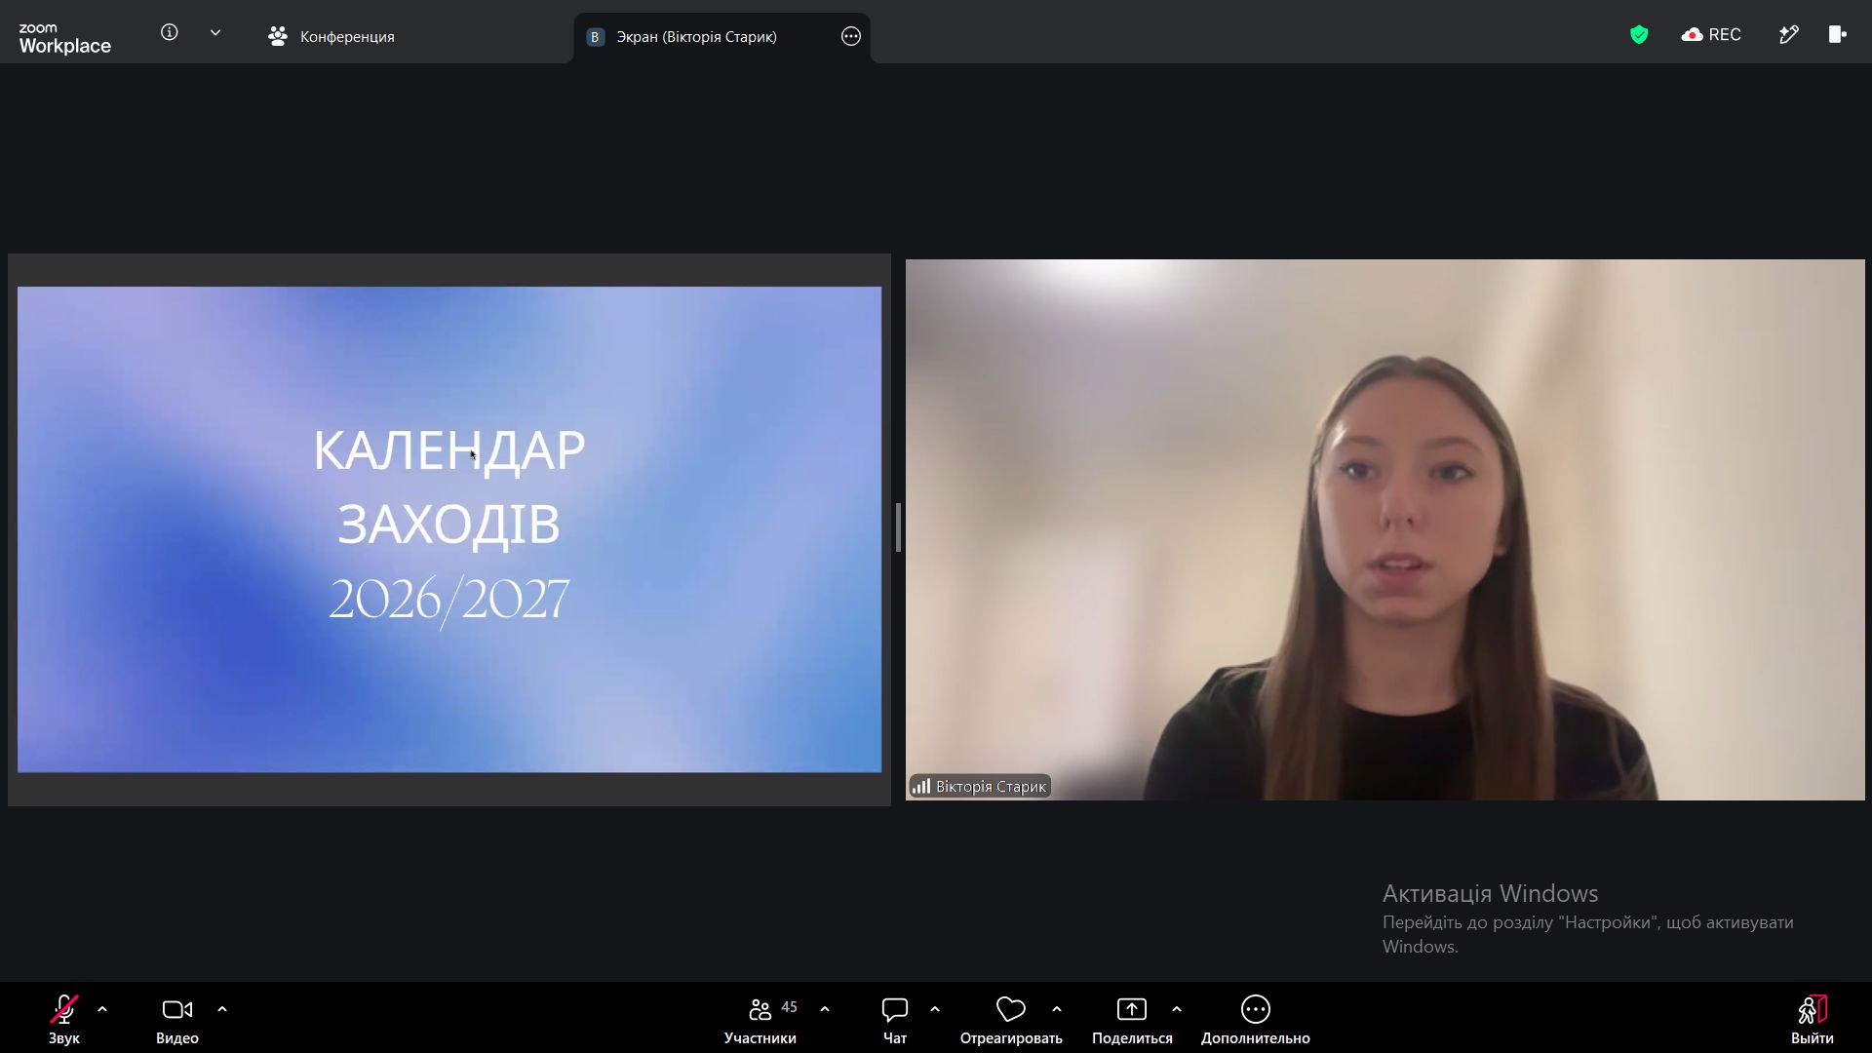Expand video options arrow beside Видео

coord(222,1010)
